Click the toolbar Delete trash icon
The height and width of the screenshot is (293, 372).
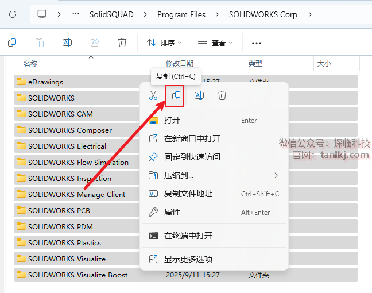tap(122, 43)
